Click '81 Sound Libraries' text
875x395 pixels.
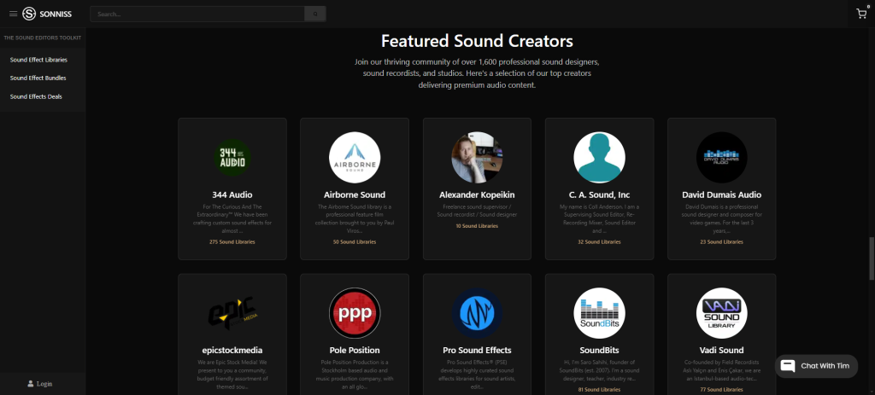[x=599, y=389]
